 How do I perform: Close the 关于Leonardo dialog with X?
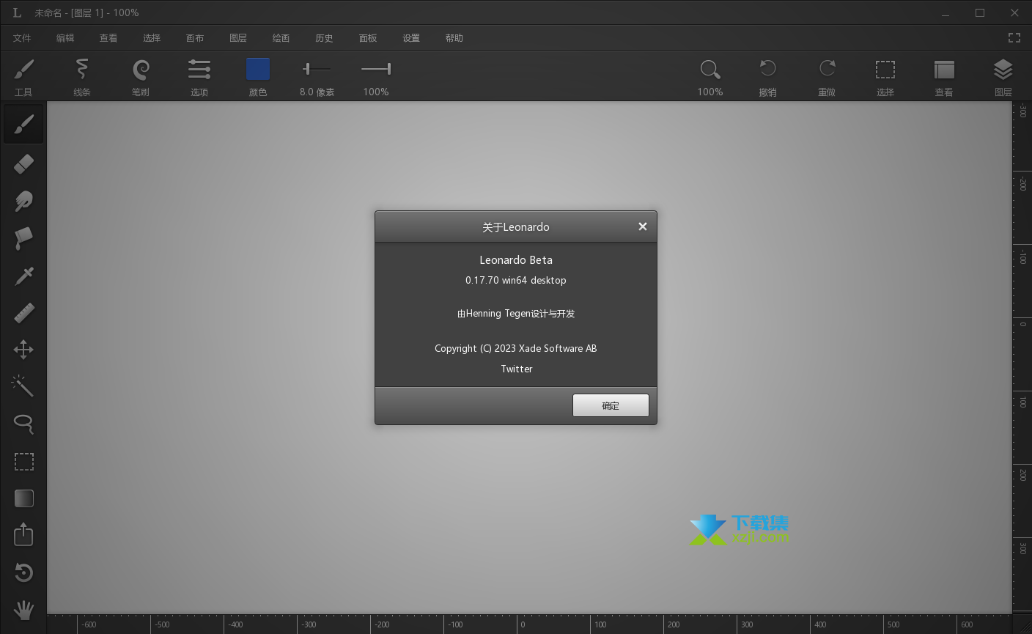point(643,226)
